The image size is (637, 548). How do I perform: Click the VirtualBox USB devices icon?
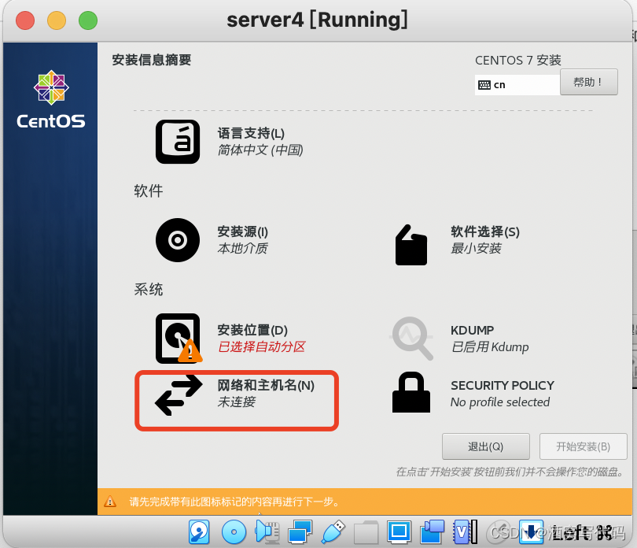333,531
